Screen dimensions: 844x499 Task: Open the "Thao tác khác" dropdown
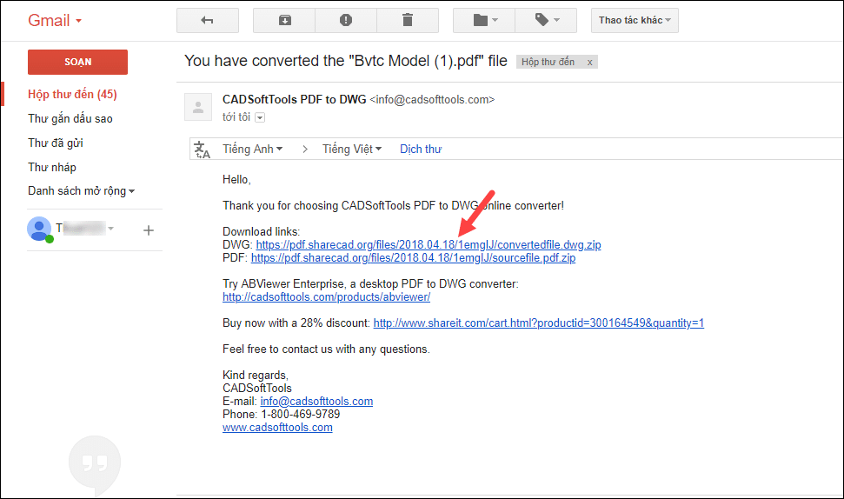(635, 20)
